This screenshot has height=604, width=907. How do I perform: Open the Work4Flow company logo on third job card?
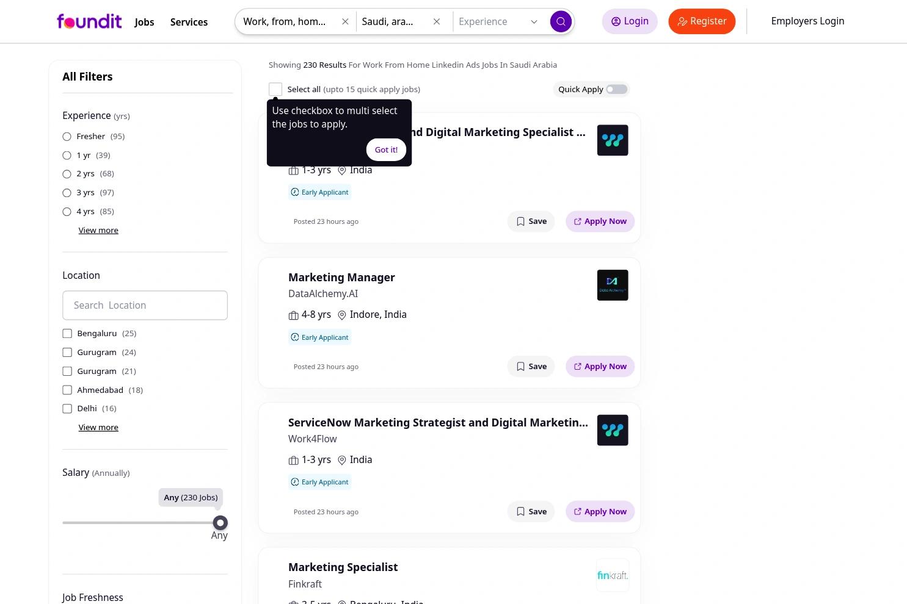[613, 430]
